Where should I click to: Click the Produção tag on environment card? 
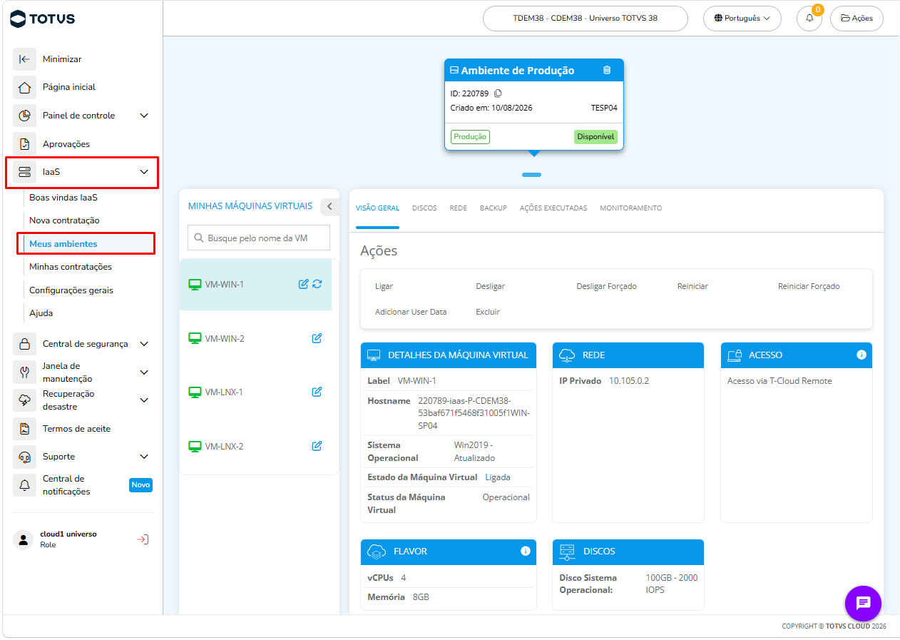click(x=470, y=137)
